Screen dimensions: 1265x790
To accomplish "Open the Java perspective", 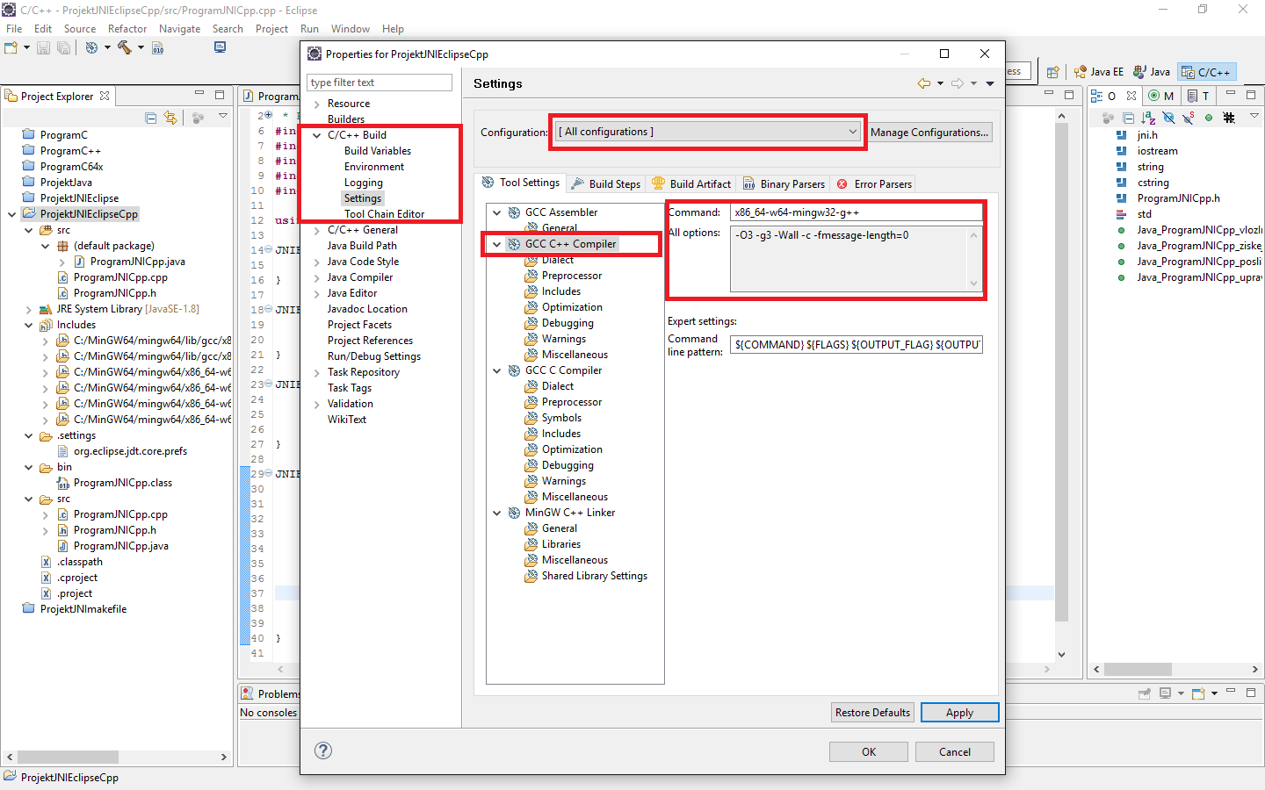I will (x=1152, y=71).
